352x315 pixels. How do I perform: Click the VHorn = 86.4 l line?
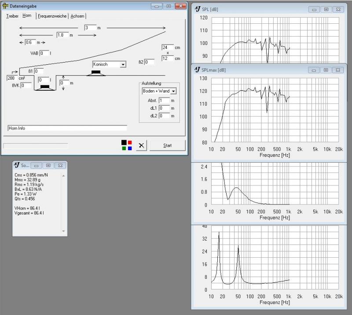click(27, 208)
